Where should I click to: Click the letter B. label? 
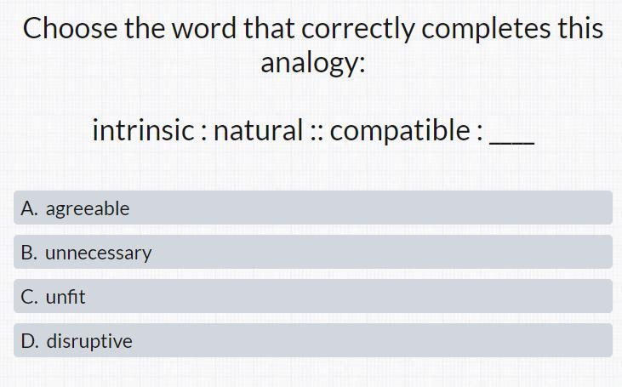tap(29, 253)
